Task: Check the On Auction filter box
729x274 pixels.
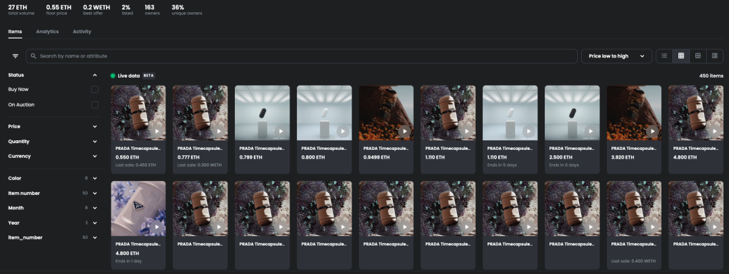Action: 94,105
